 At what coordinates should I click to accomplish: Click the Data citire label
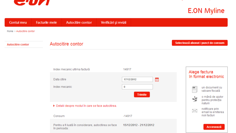coord(60,79)
